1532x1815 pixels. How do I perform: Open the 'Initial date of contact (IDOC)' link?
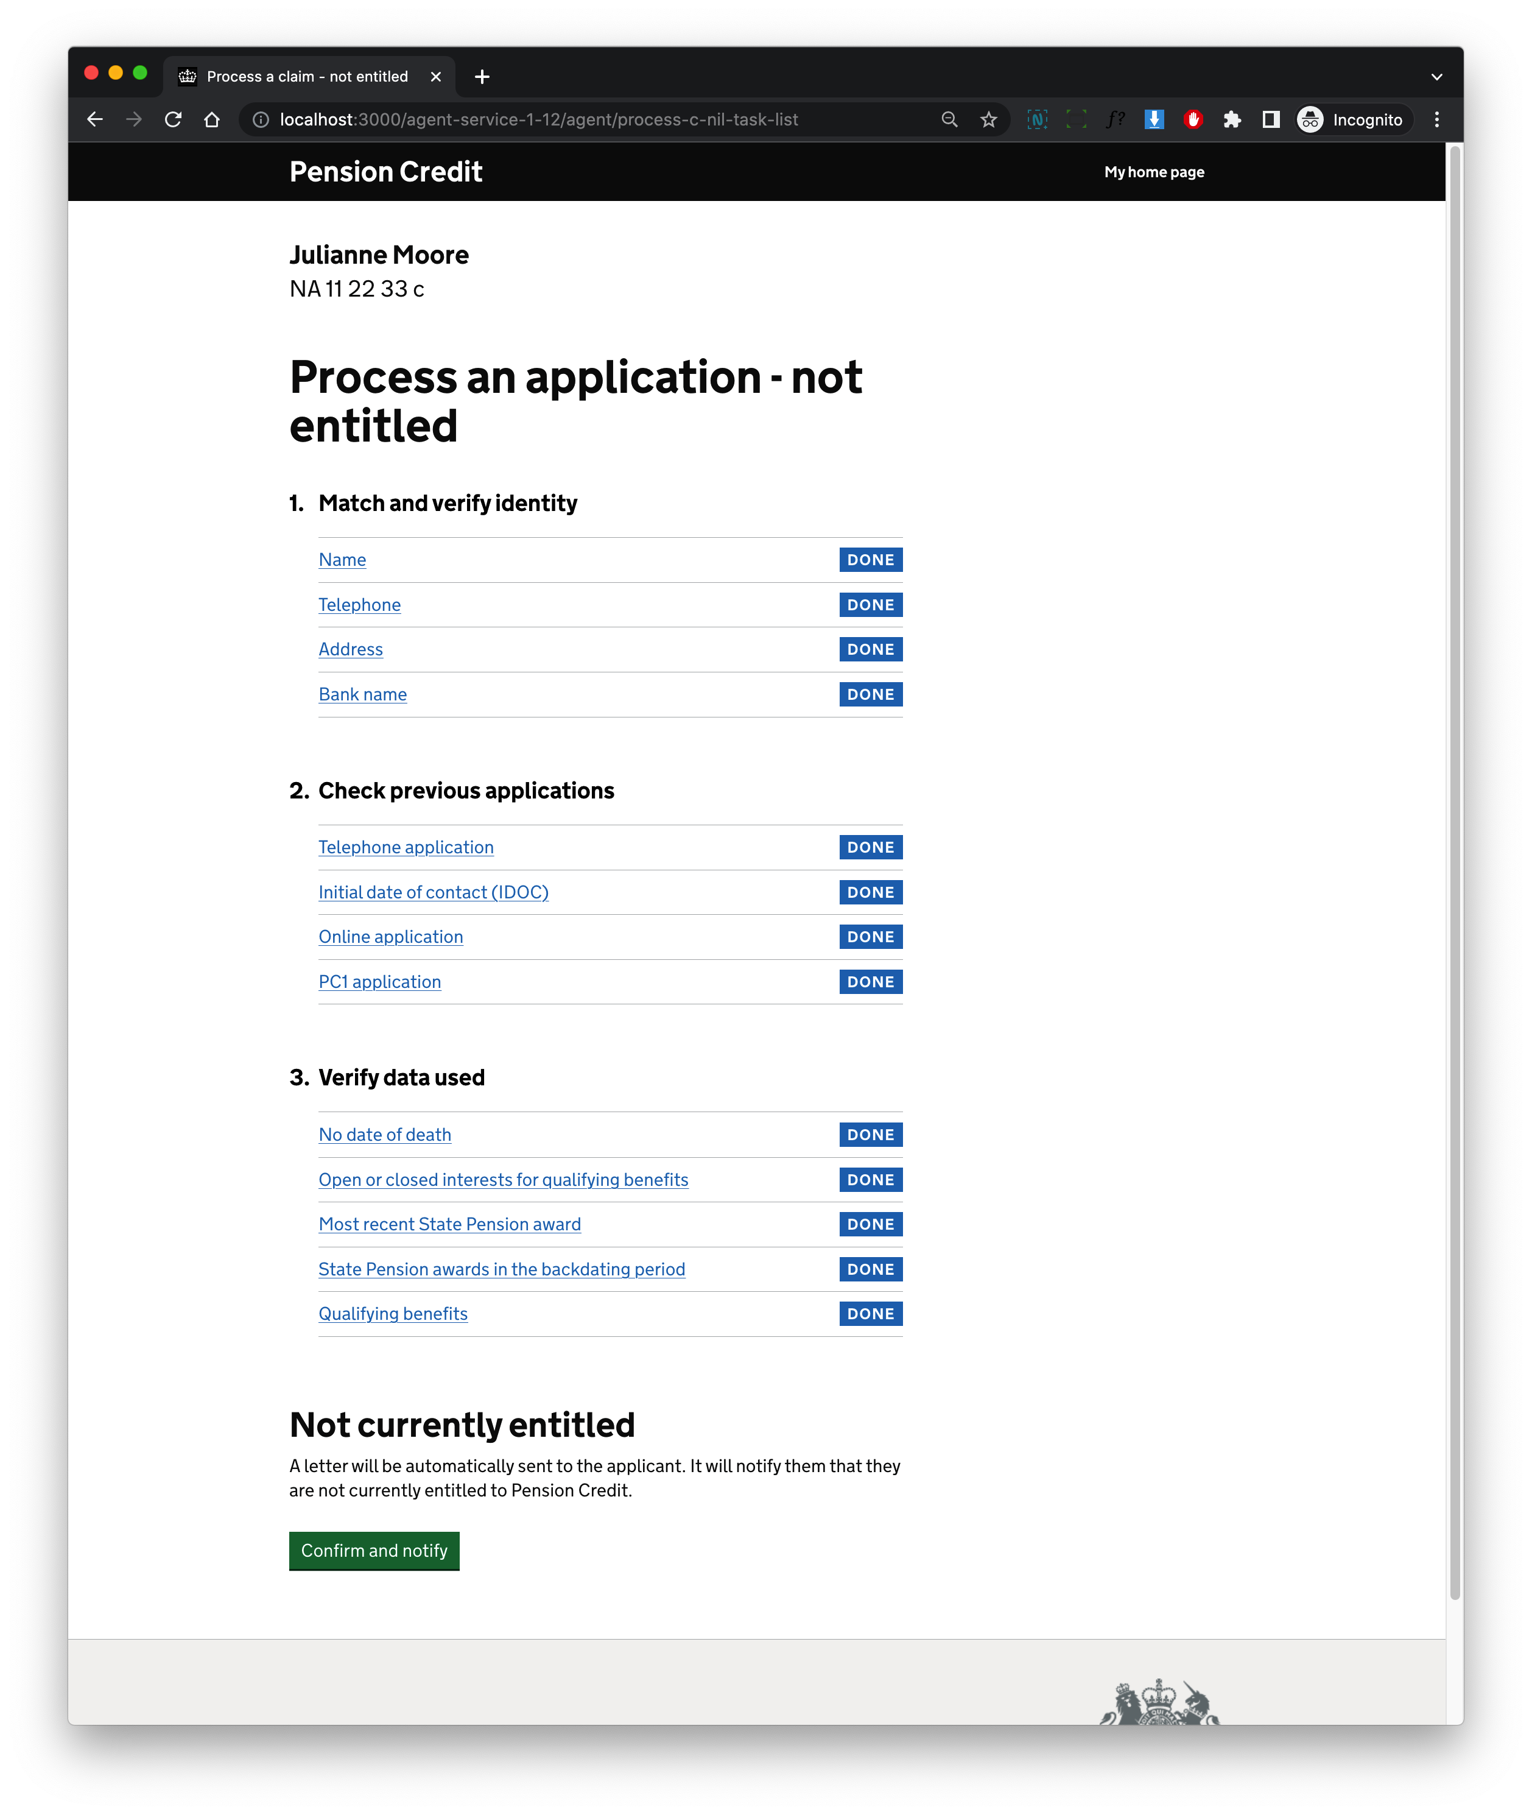tap(434, 892)
